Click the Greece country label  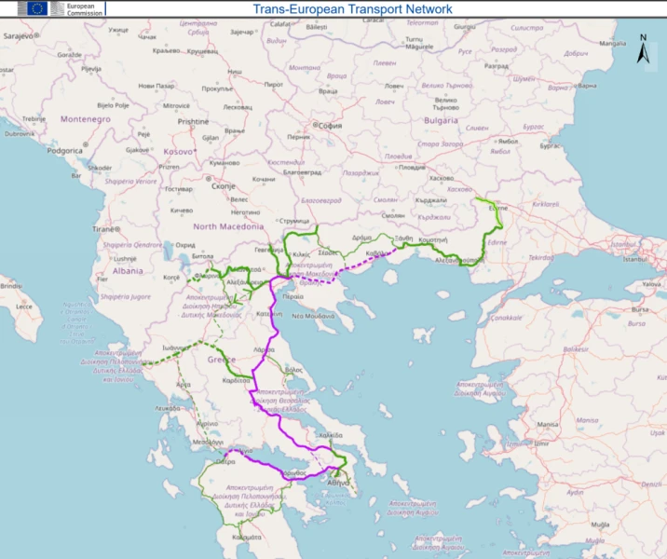coord(222,360)
